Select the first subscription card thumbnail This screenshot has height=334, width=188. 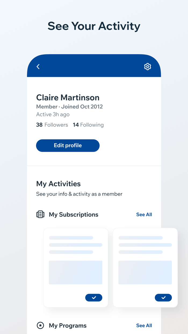pos(75,272)
